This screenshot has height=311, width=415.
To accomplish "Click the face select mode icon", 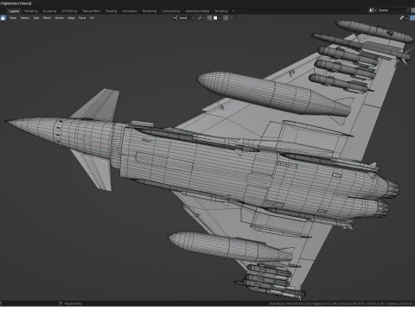I will pos(3,18).
